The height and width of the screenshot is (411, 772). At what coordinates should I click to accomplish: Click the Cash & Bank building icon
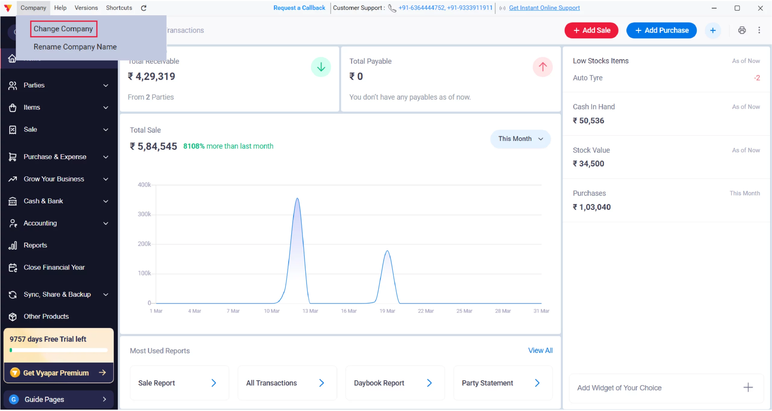13,201
